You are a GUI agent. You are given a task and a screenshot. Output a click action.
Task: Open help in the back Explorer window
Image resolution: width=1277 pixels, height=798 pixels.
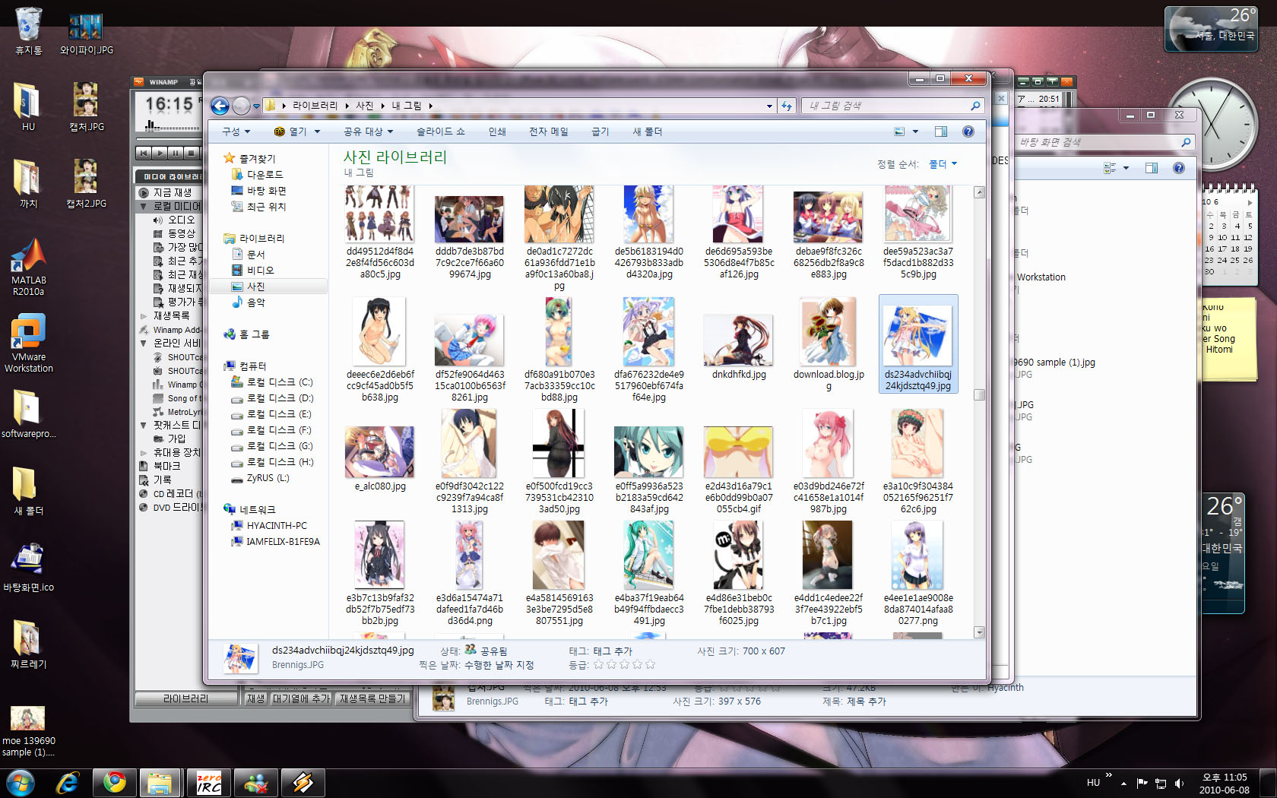(x=1178, y=168)
